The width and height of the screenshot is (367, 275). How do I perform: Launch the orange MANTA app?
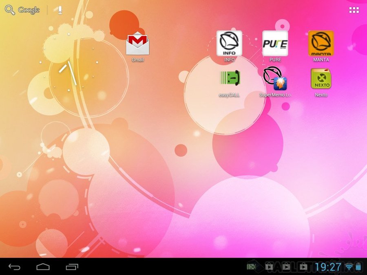[321, 44]
